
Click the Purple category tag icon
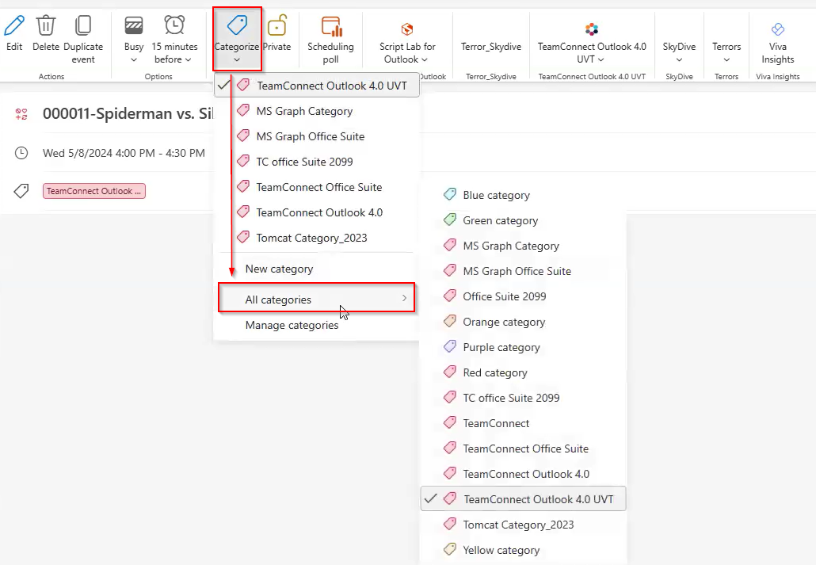tap(450, 347)
